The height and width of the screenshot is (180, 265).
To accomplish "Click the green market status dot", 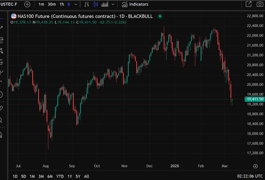I will pos(160,16).
